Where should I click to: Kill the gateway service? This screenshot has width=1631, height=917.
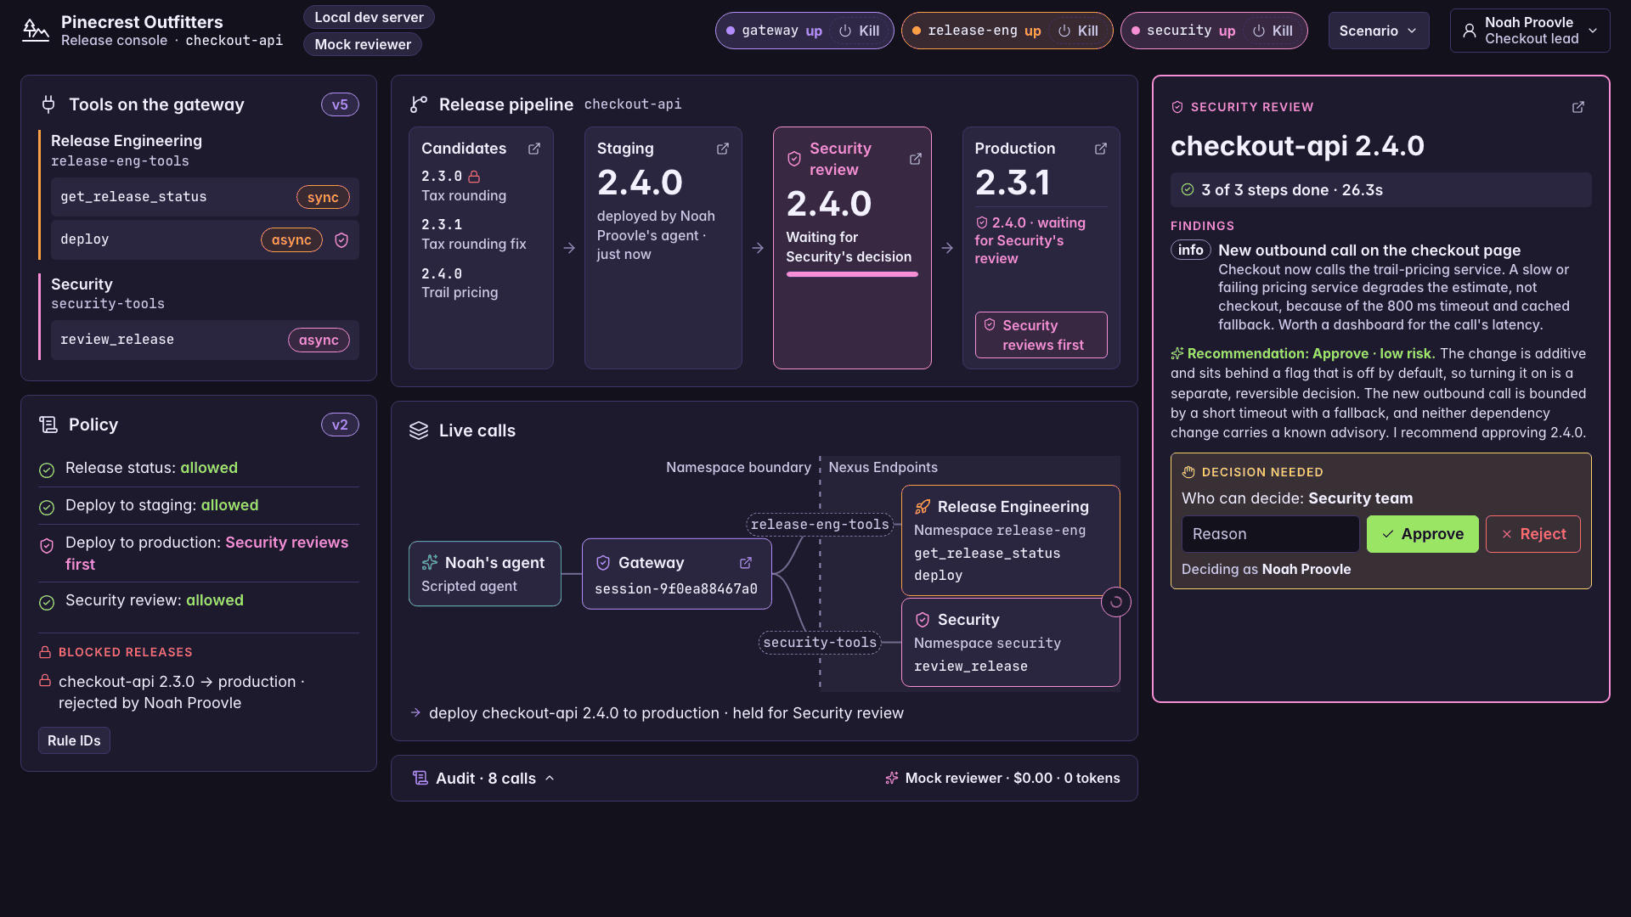(x=860, y=31)
